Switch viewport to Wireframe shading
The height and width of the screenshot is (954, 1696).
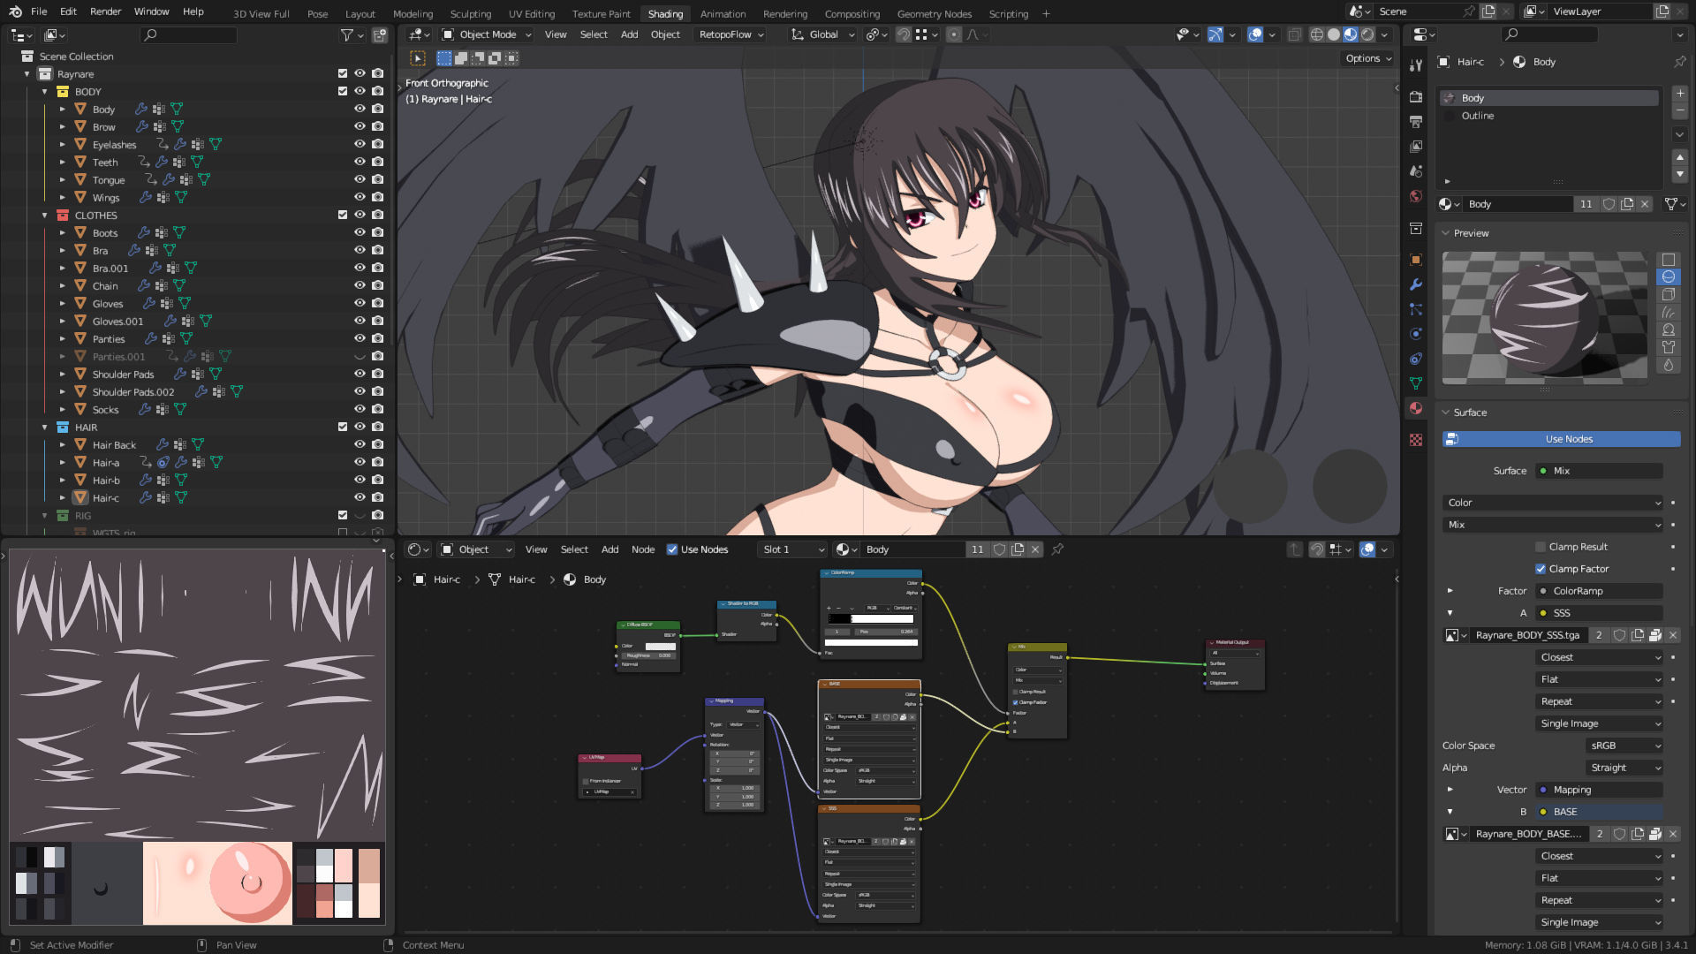pyautogui.click(x=1316, y=34)
